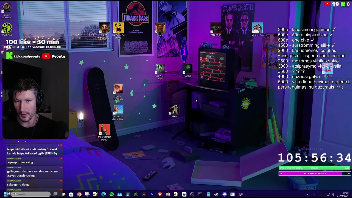Screen dimensions: 352x198
Task: Open OBS Studio from the taskbar
Action: pos(192,194)
